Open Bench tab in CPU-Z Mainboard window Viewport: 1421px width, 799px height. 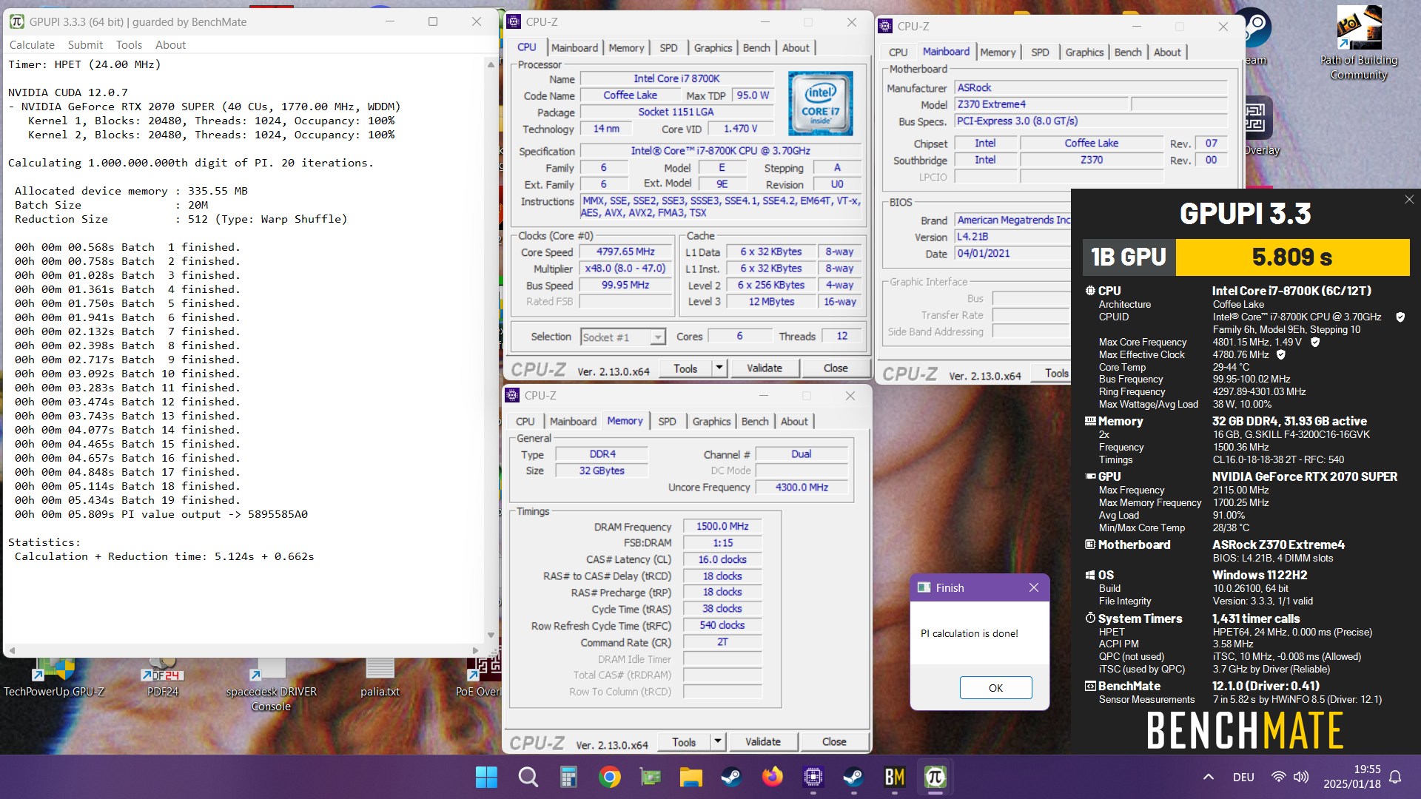tap(1128, 52)
